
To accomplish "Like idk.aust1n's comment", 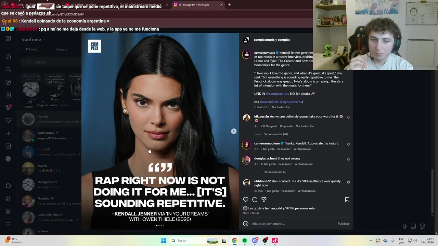I will (x=348, y=118).
